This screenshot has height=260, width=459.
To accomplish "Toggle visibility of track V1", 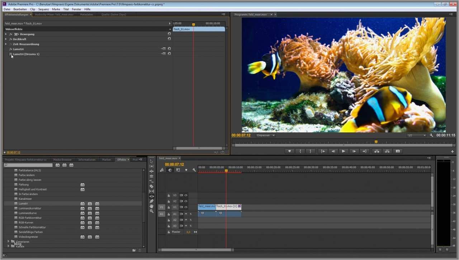I will click(x=186, y=207).
